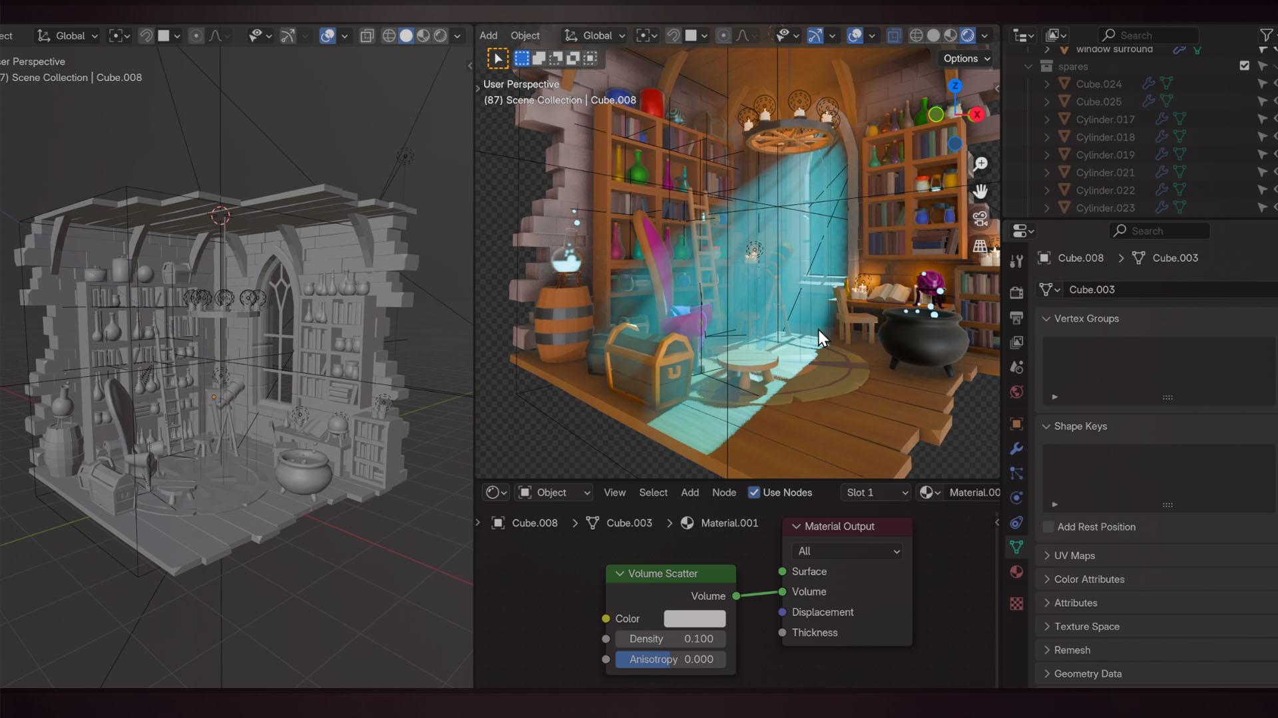This screenshot has width=1278, height=718.
Task: Switch to orthographic grid view icon
Action: coord(980,246)
